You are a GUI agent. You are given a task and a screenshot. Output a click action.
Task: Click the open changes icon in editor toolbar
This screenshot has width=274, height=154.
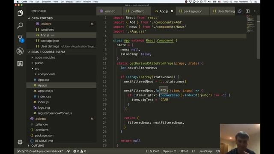coord(240,11)
